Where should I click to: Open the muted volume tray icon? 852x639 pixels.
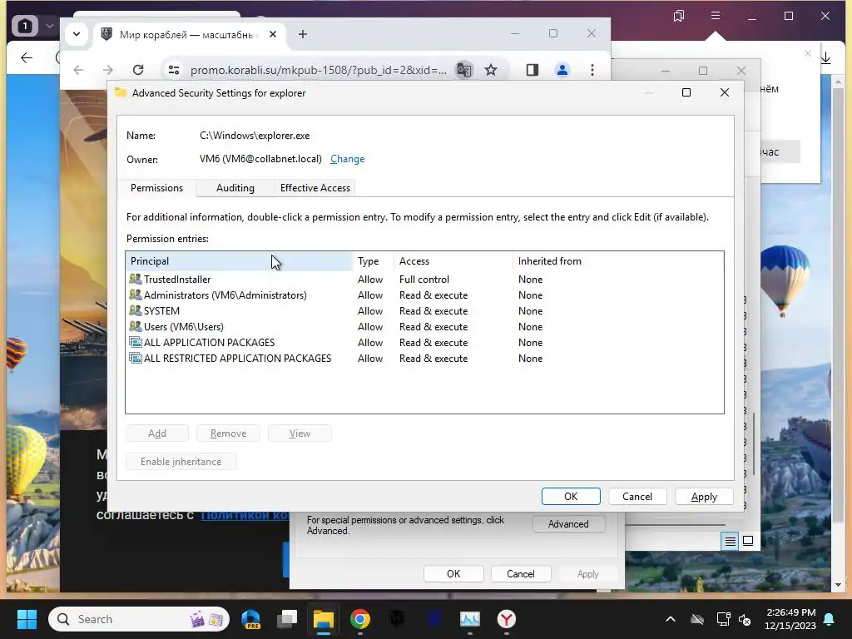[745, 619]
